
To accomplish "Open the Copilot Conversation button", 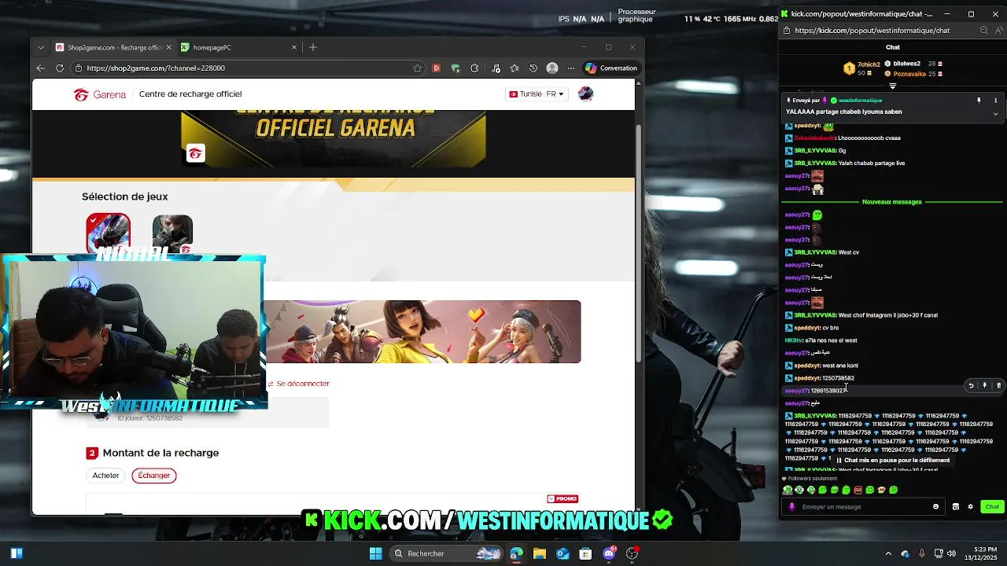I will coord(611,68).
